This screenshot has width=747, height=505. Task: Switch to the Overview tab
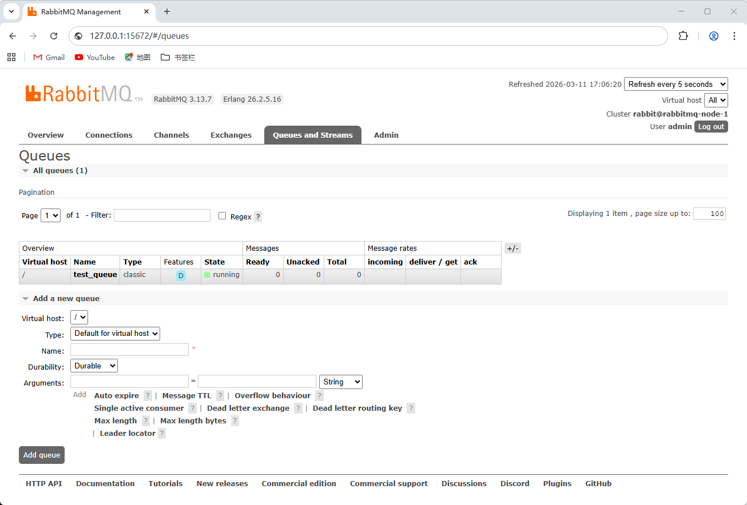click(46, 135)
